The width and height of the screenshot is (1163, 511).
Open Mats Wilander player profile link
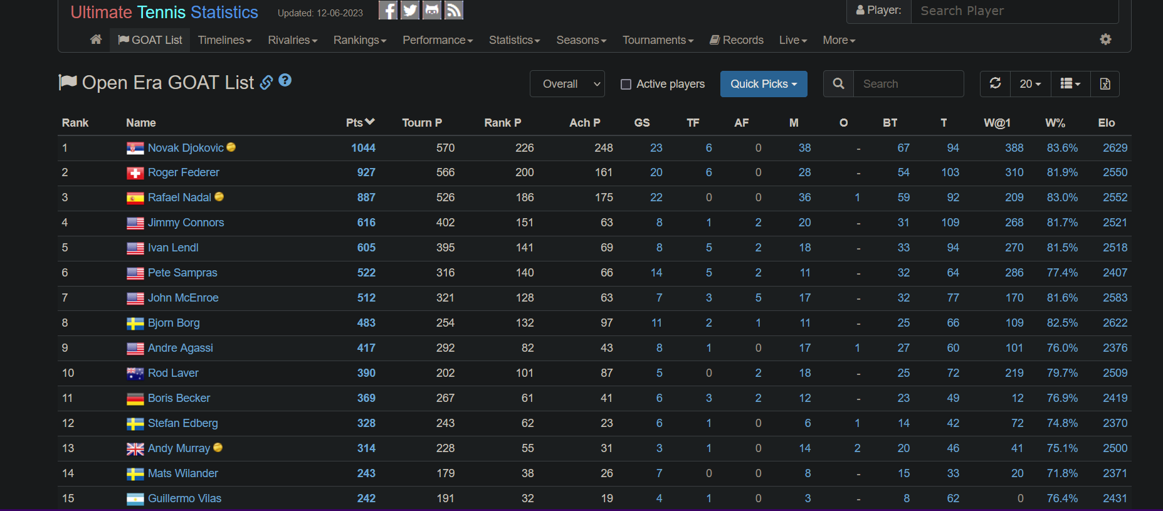183,473
